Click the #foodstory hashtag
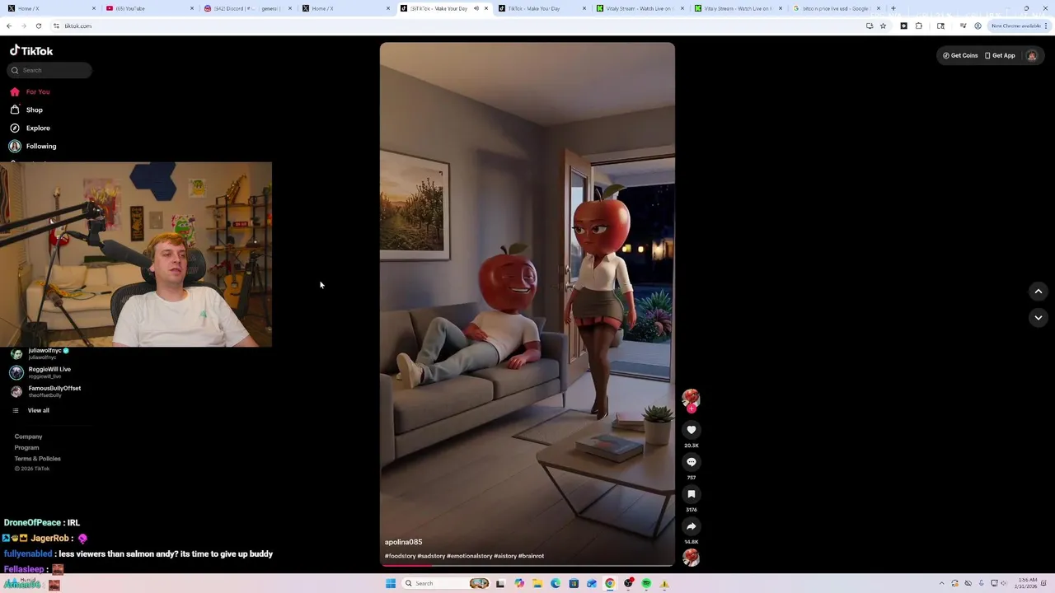Image resolution: width=1055 pixels, height=593 pixels. 400,556
